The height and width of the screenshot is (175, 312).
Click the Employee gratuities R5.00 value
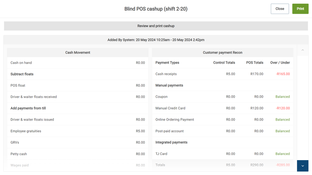(x=140, y=131)
